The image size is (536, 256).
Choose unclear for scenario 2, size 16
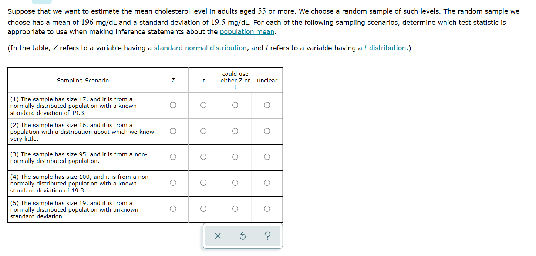pos(267,131)
